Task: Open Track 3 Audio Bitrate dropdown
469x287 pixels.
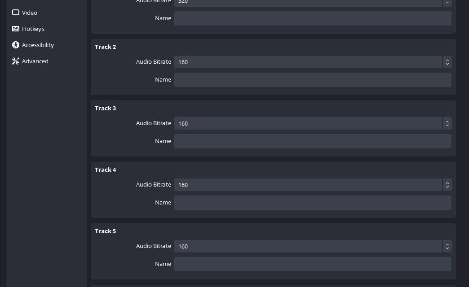Action: point(308,123)
